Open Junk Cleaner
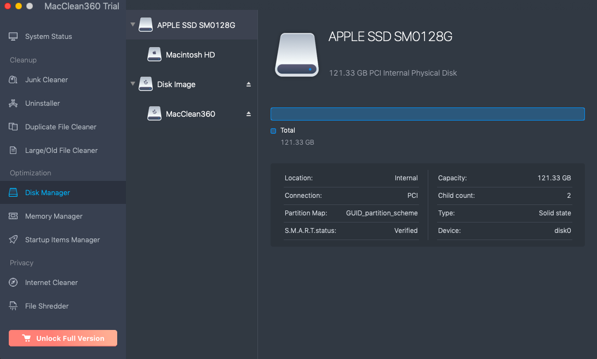 (x=63, y=79)
